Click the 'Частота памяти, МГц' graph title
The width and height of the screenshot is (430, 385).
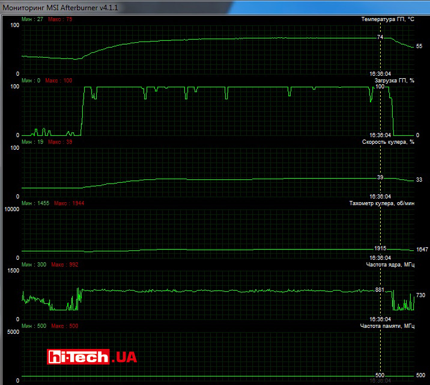(x=387, y=326)
